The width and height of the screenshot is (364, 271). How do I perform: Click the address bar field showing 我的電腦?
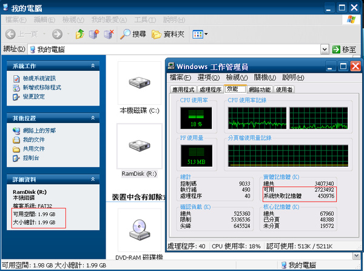174,49
